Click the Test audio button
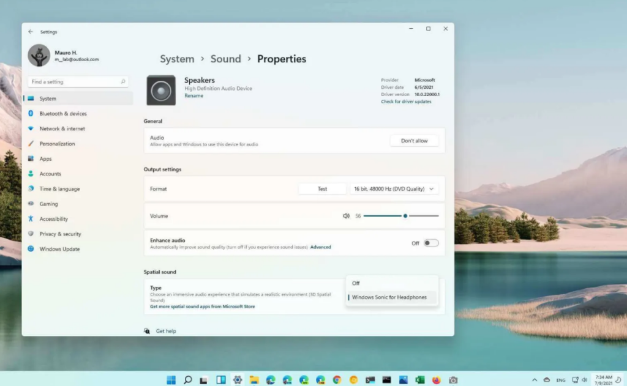 tap(322, 189)
